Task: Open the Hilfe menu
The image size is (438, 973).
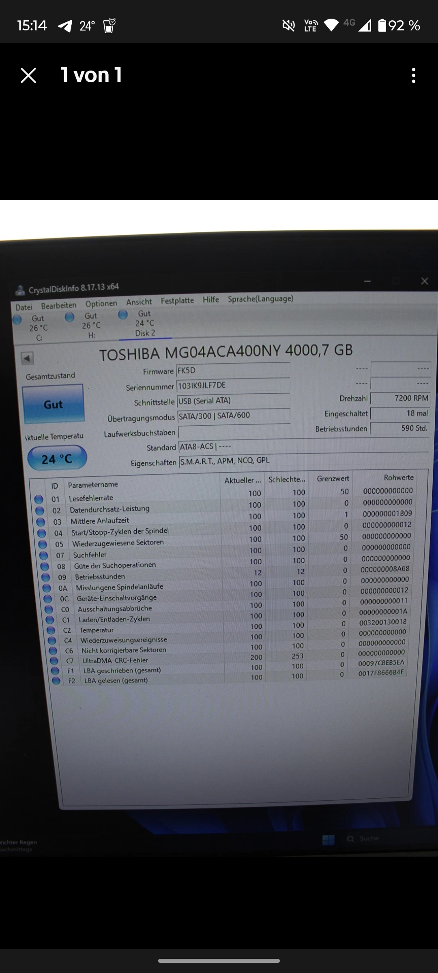Action: click(211, 299)
